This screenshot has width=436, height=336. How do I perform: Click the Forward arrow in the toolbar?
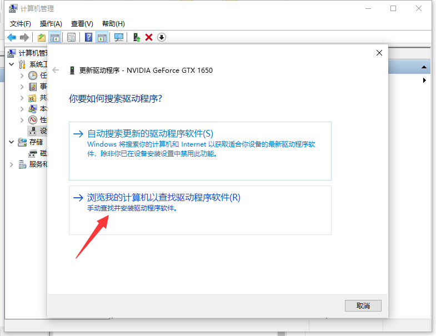24,37
